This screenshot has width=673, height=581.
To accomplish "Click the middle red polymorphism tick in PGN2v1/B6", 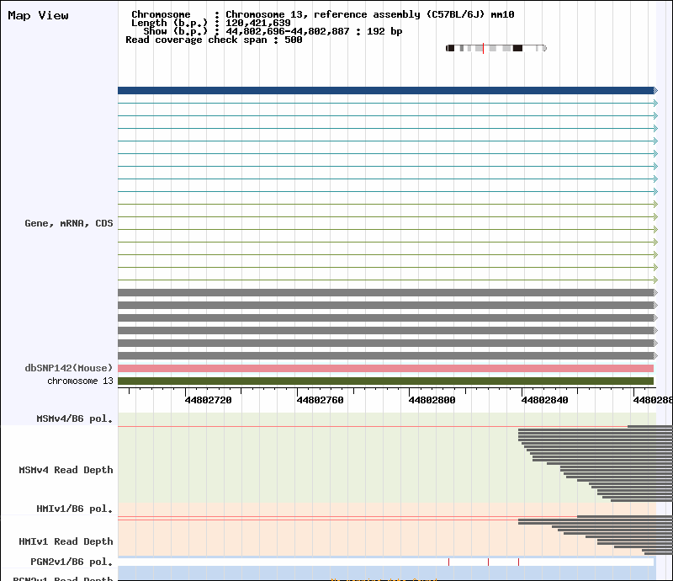I will pyautogui.click(x=489, y=562).
